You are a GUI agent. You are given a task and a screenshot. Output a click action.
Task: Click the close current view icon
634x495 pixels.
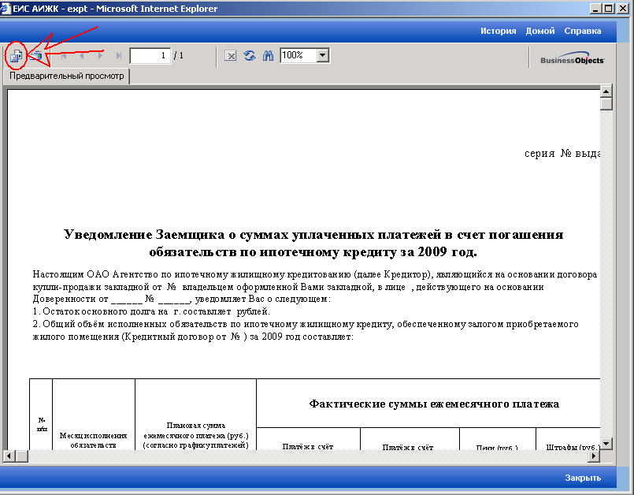click(231, 55)
